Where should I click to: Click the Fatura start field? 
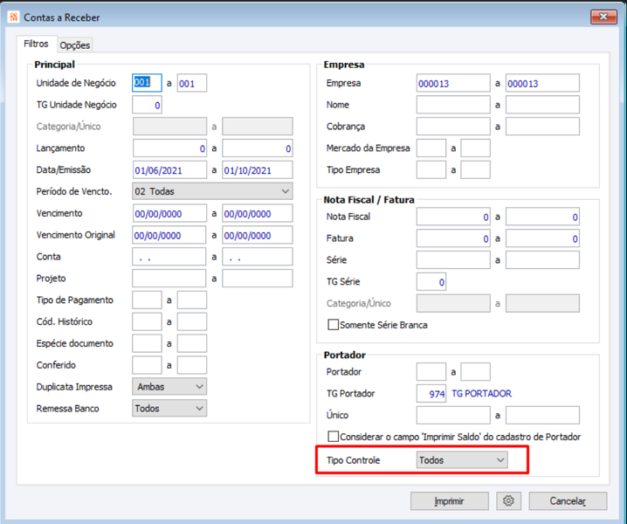pos(453,238)
